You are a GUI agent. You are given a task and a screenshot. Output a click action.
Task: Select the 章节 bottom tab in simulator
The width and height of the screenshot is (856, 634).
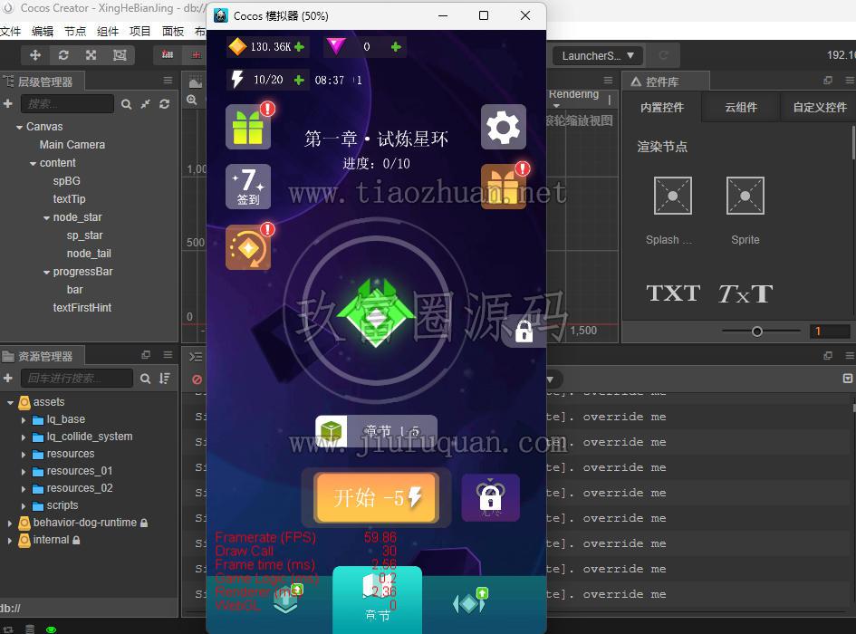coord(377,599)
